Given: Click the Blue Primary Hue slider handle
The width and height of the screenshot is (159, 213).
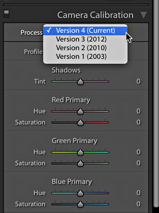Looking at the screenshot, I should pyautogui.click(x=80, y=193).
